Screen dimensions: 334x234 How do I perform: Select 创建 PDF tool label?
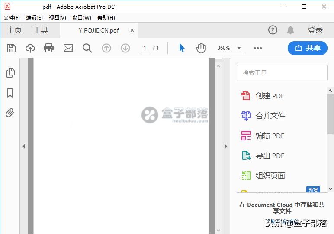click(x=270, y=96)
